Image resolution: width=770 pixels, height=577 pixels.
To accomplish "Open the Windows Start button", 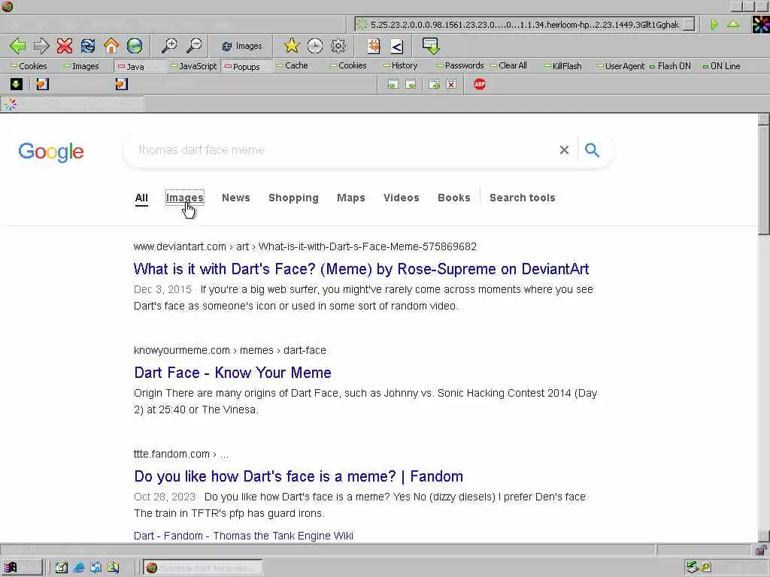I will pyautogui.click(x=21, y=568).
